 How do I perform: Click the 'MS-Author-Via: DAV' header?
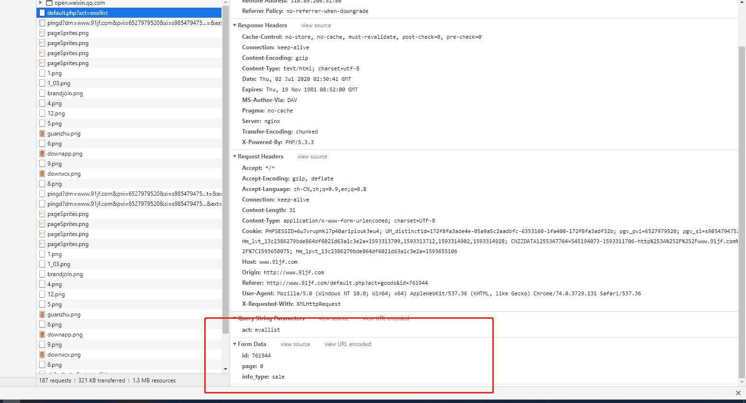click(269, 100)
